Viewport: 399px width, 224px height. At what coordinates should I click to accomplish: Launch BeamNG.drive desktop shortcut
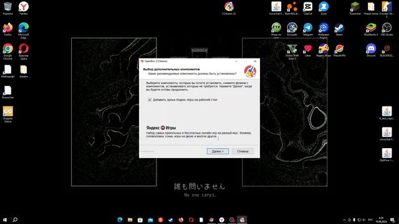click(292, 8)
